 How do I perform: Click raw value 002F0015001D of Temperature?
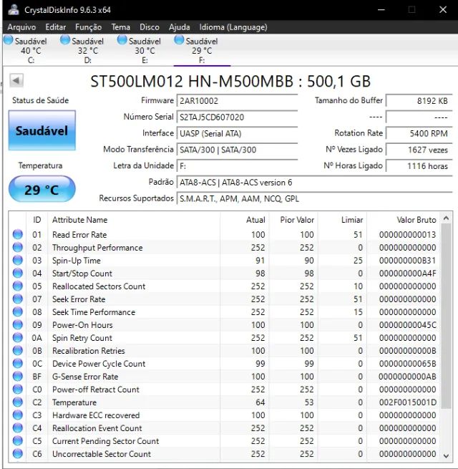click(408, 402)
